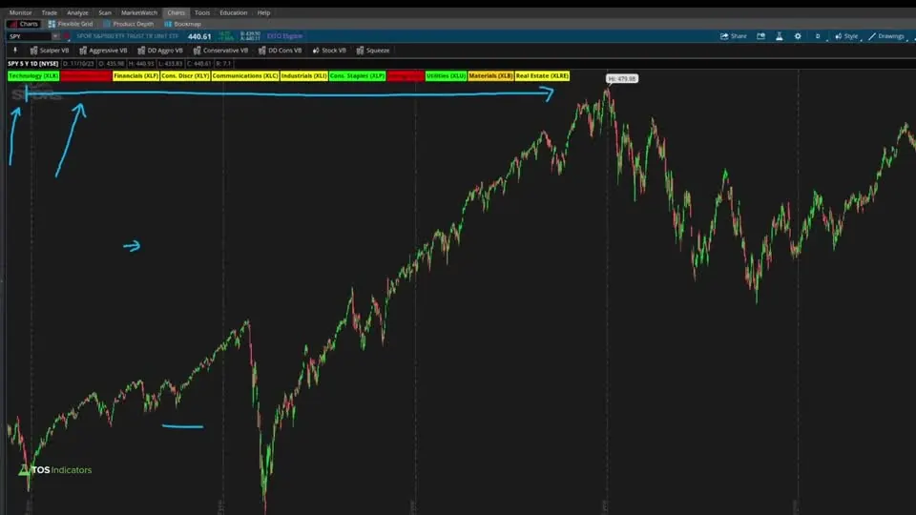Select the Charts sub-tab
Viewport: 916px width, 515px height.
[23, 24]
